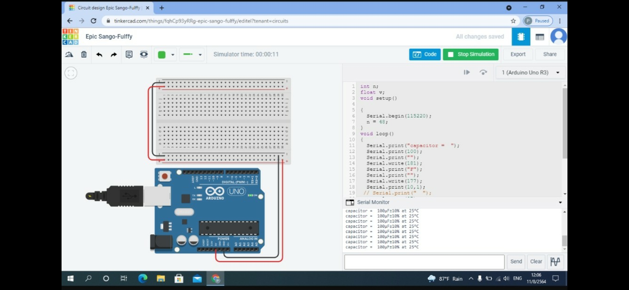This screenshot has height=290, width=629.
Task: Open the Mail app from taskbar
Action: (197, 278)
